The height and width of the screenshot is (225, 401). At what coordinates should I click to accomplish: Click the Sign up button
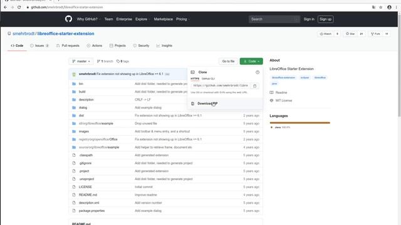coord(325,19)
